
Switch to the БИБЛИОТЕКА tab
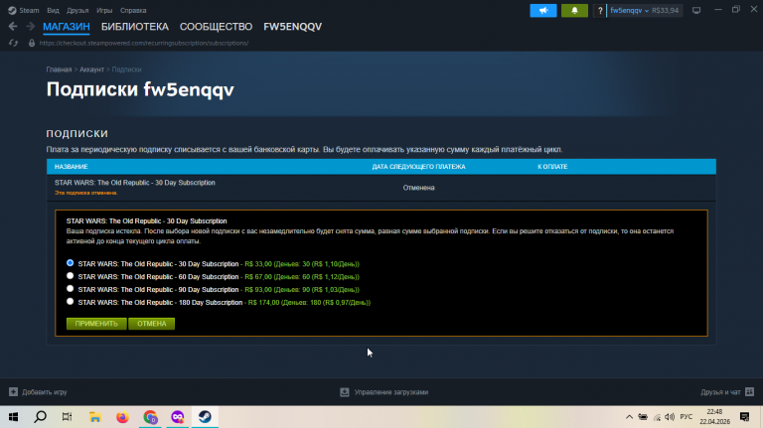click(135, 27)
